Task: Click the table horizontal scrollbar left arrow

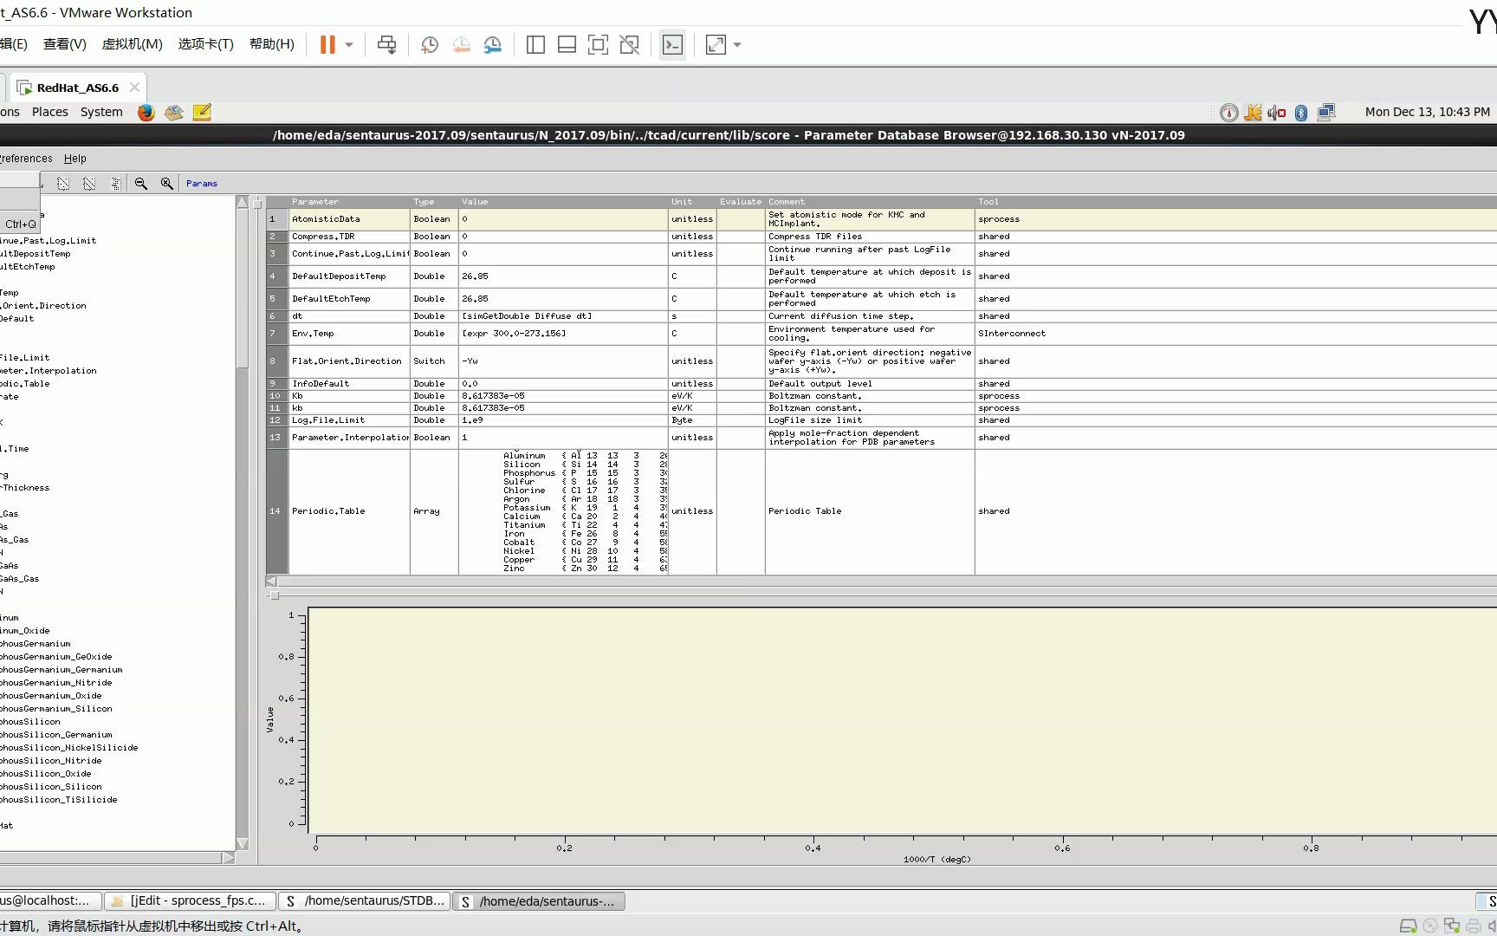Action: 272,582
